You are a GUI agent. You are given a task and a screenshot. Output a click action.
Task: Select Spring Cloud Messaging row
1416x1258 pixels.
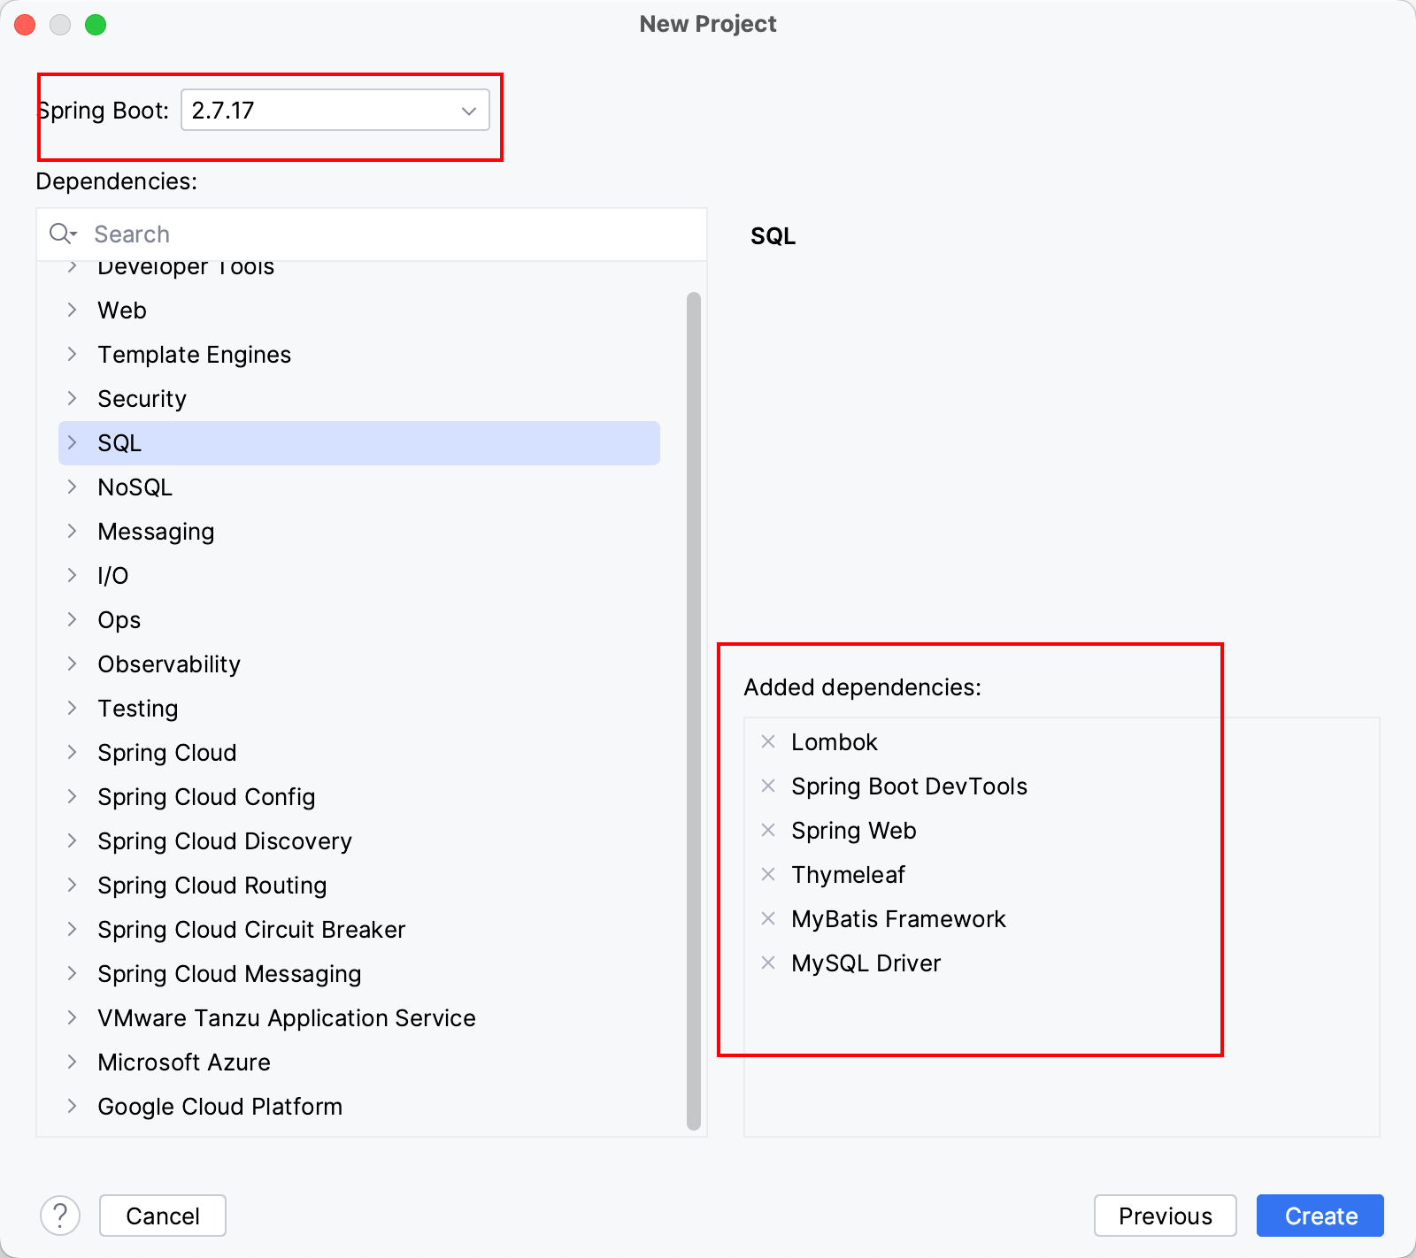click(359, 974)
